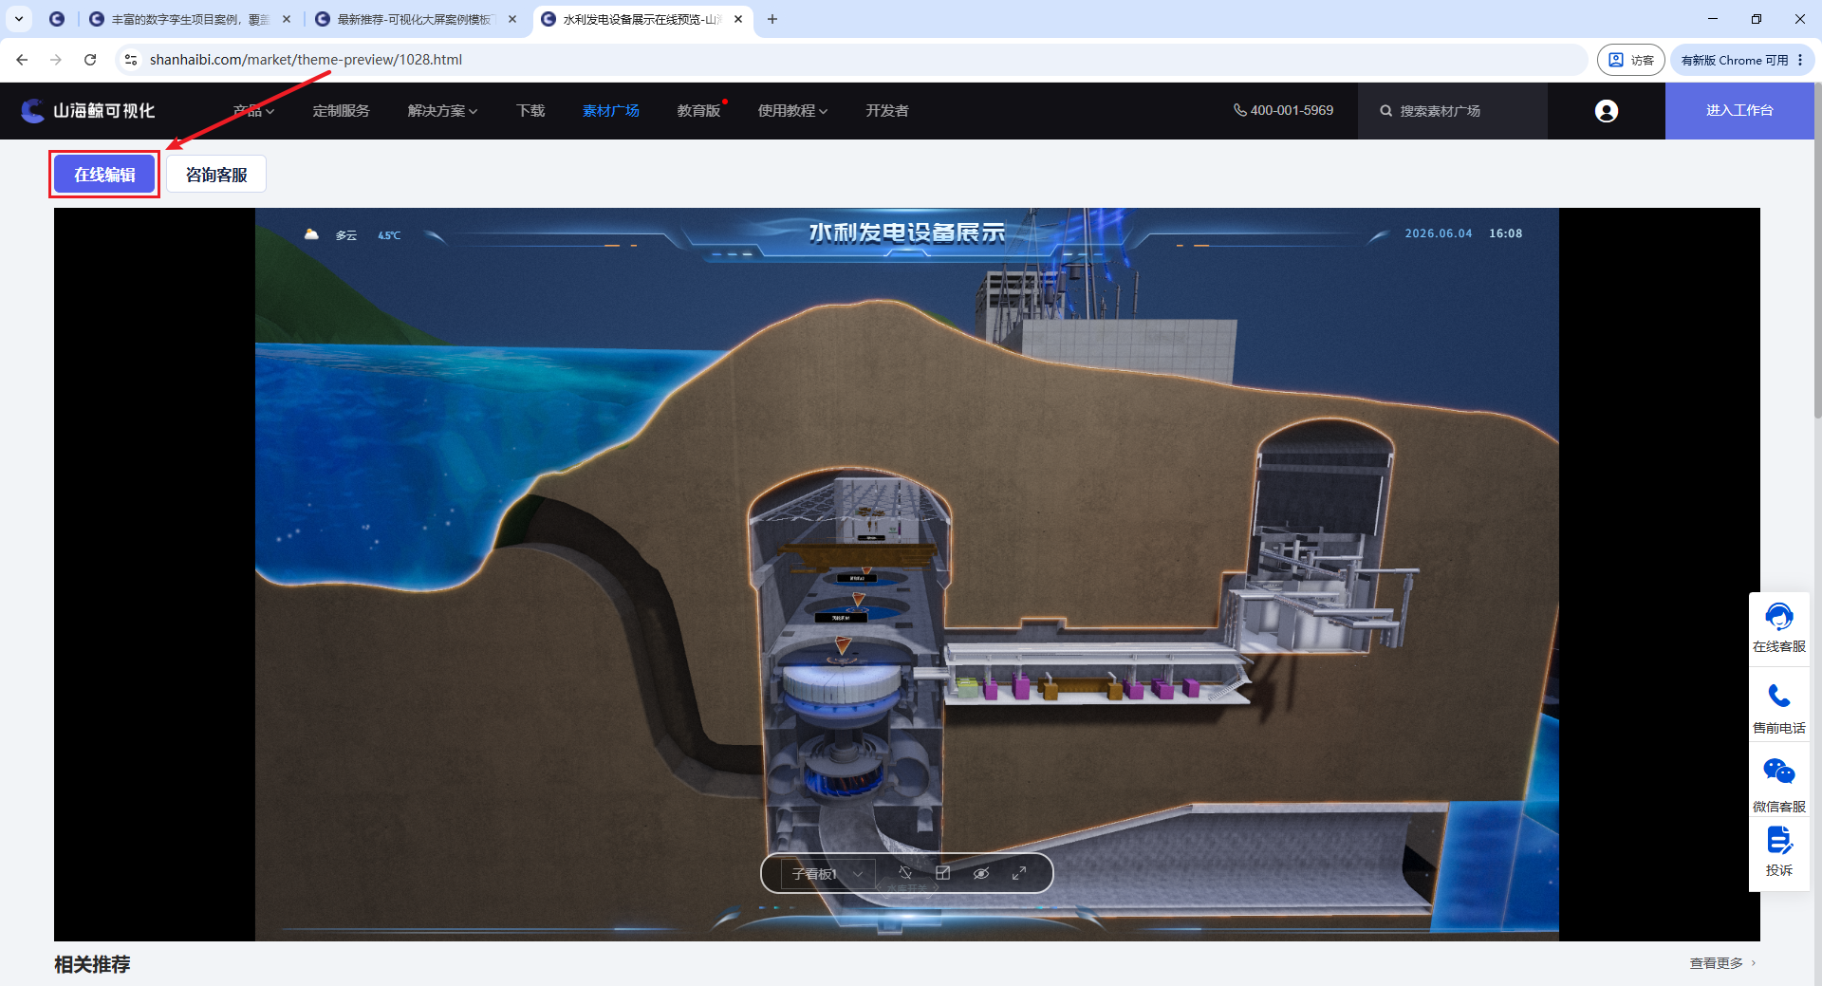Click the browser back arrow
The width and height of the screenshot is (1822, 986).
[x=22, y=60]
